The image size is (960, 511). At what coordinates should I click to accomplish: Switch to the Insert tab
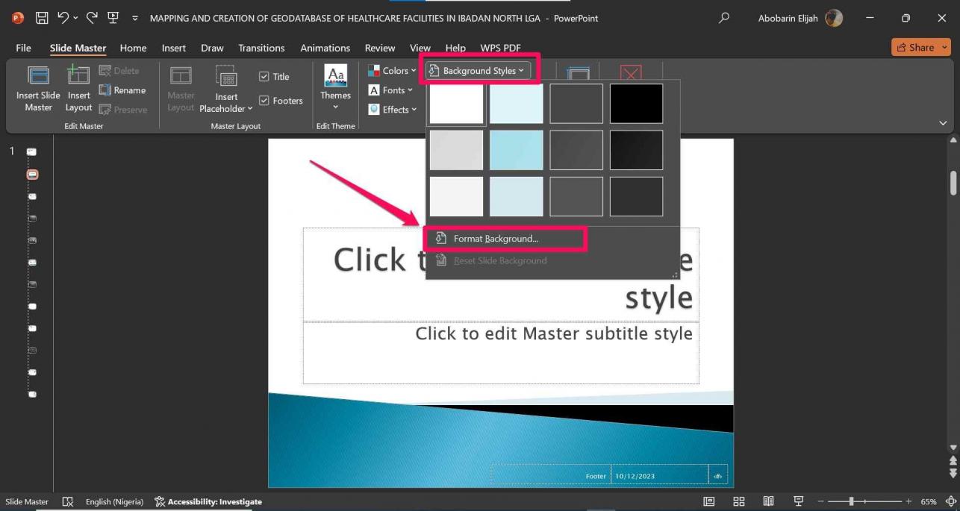pos(173,48)
